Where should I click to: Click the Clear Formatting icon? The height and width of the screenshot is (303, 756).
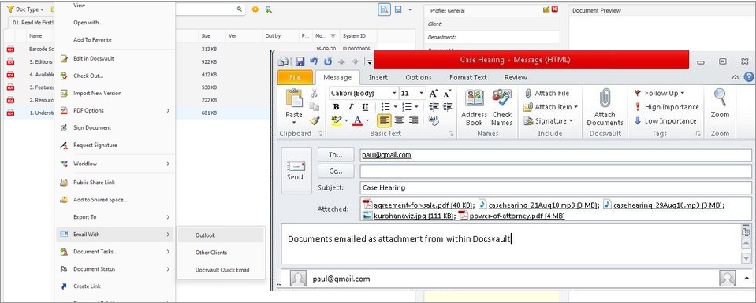click(x=433, y=121)
